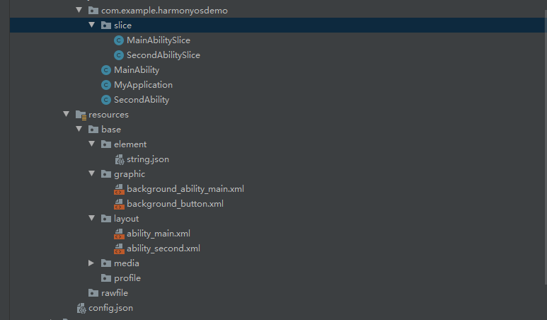Image resolution: width=547 pixels, height=320 pixels.
Task: Open the MainAbility class
Action: (x=137, y=70)
